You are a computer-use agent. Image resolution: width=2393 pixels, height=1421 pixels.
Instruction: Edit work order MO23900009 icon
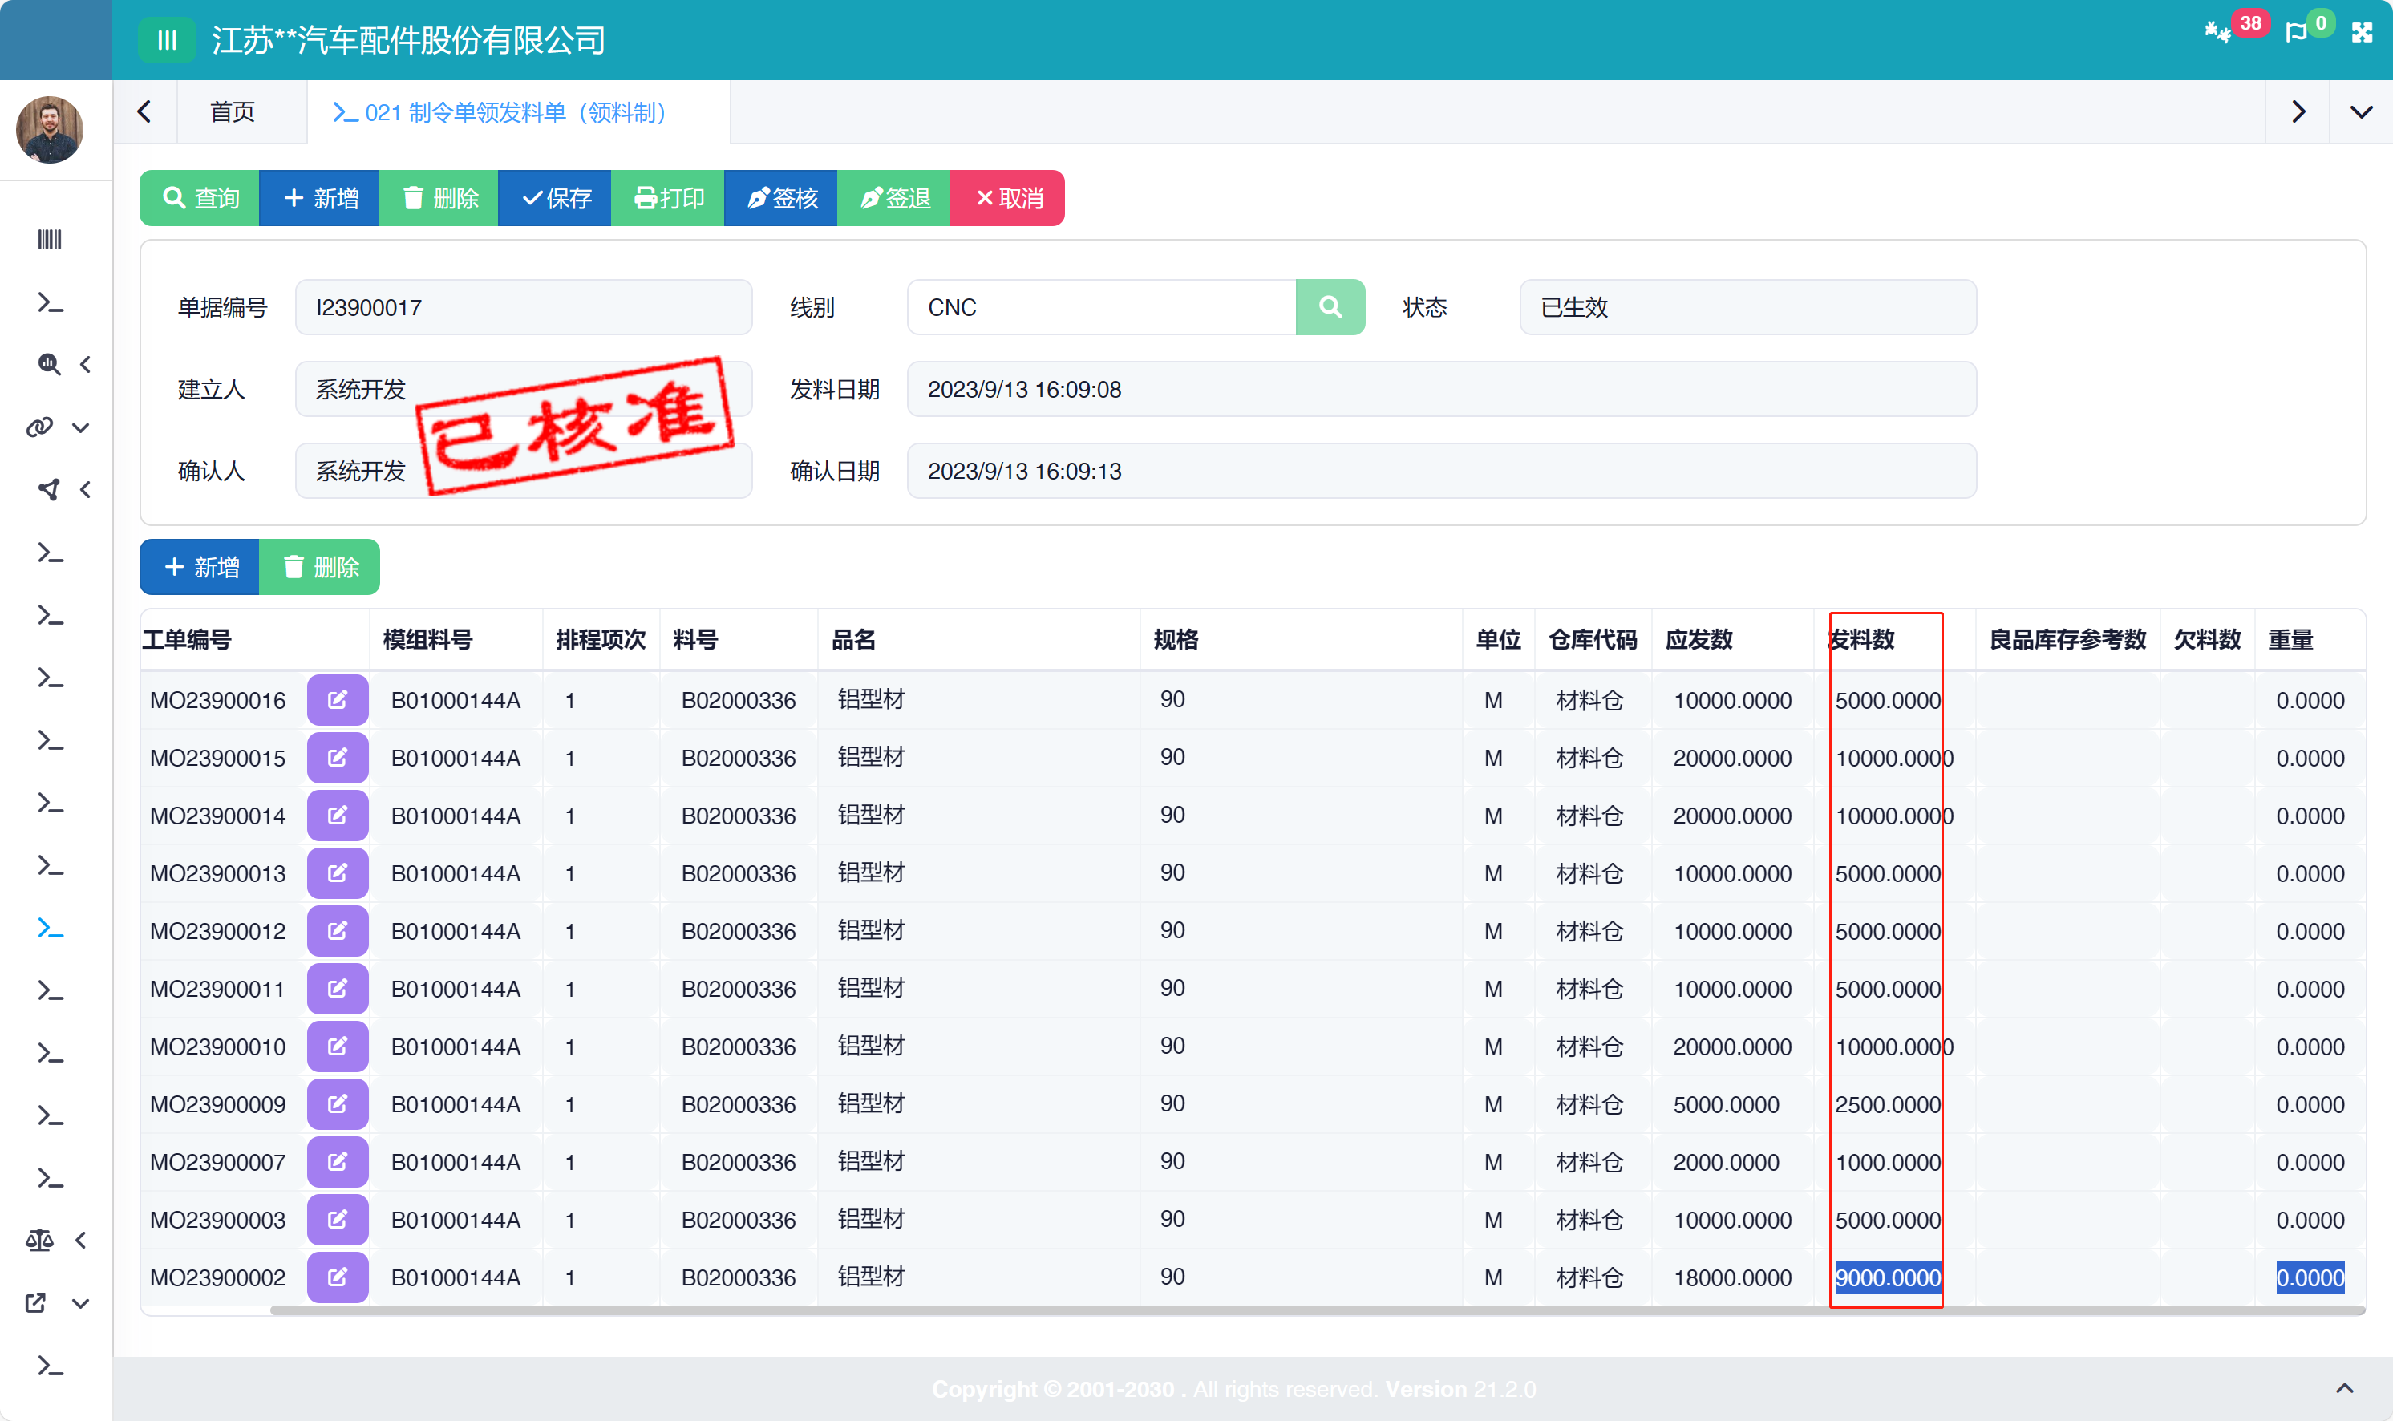tap(337, 1104)
